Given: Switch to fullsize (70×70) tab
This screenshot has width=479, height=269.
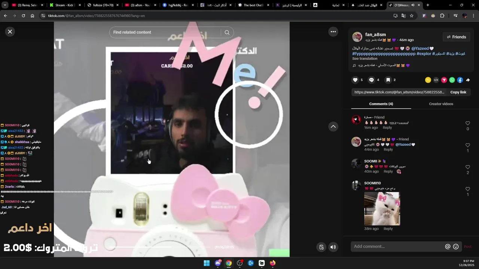Looking at the screenshot, I should tap(103, 5).
